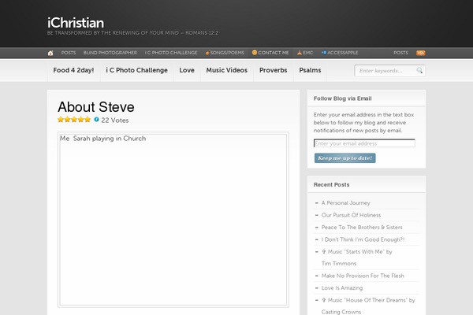Open the Contact Me page

[x=270, y=53]
